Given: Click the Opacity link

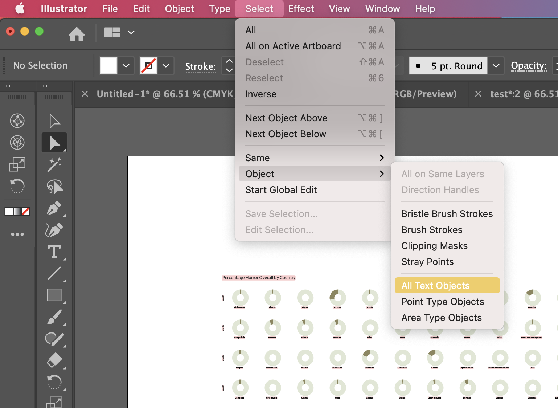Looking at the screenshot, I should [529, 66].
